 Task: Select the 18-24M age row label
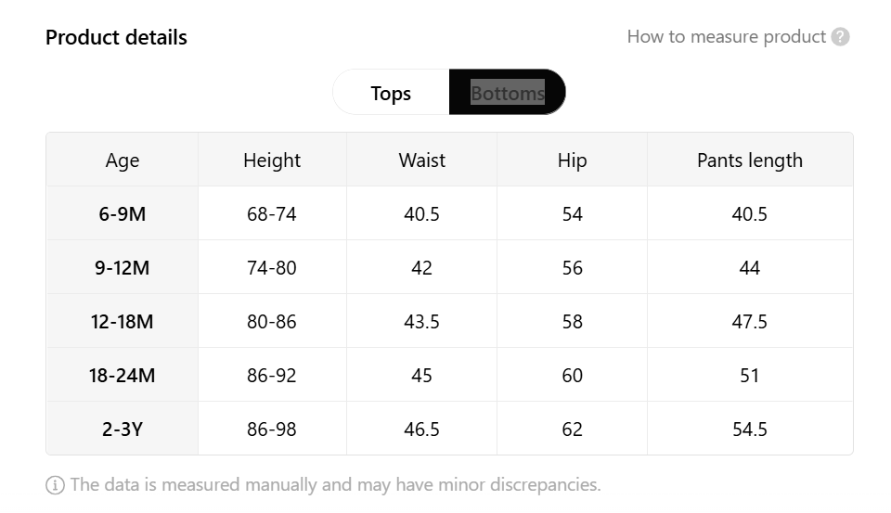[x=123, y=376]
